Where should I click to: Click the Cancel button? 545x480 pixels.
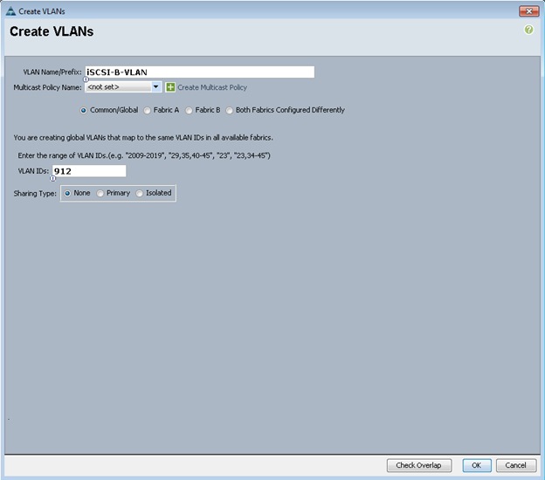click(x=516, y=465)
